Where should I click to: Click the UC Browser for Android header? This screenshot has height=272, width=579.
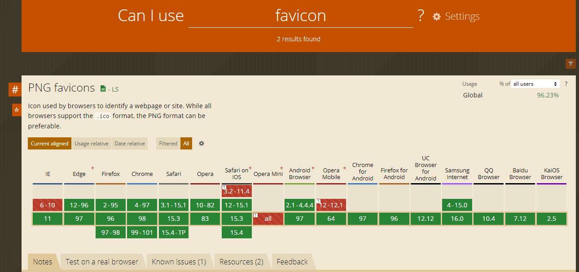coord(425,168)
